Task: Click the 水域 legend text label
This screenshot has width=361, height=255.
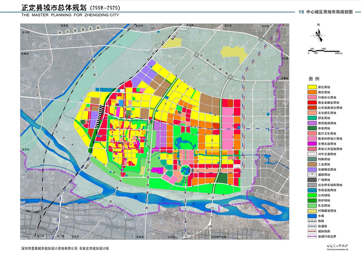Action: tap(321, 216)
